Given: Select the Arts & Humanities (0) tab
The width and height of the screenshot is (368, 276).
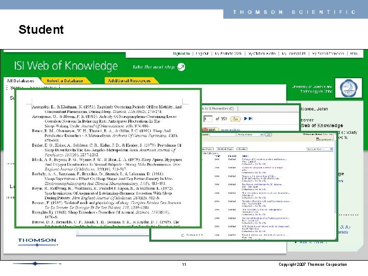Looking at the screenshot, I should (x=218, y=108).
